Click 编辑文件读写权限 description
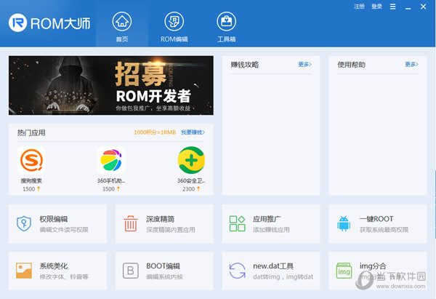 pos(64,230)
